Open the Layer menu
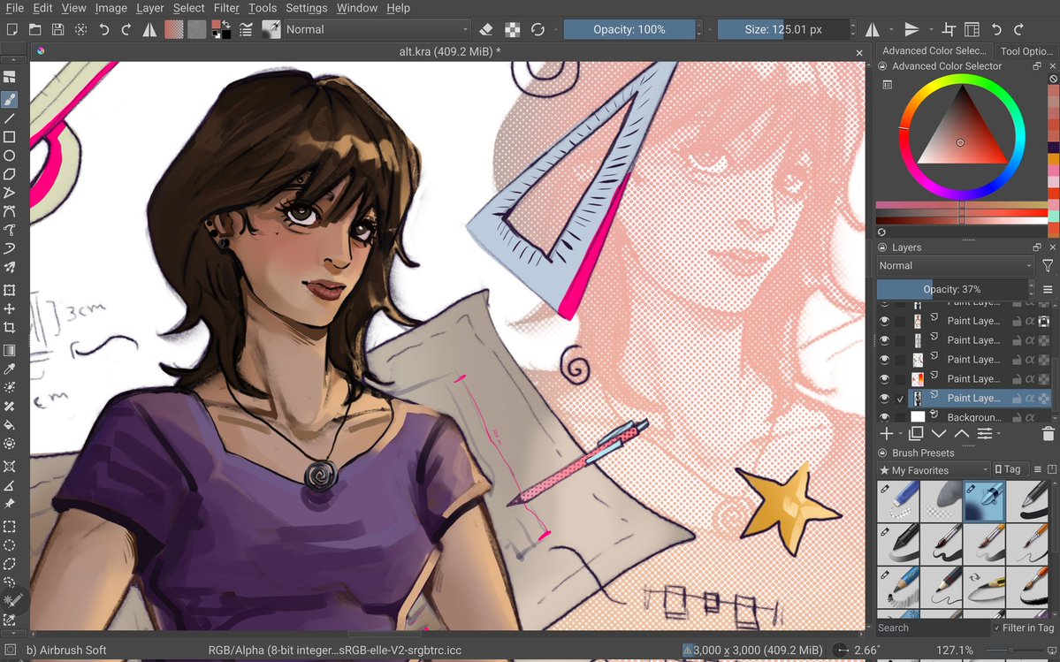 (x=149, y=8)
